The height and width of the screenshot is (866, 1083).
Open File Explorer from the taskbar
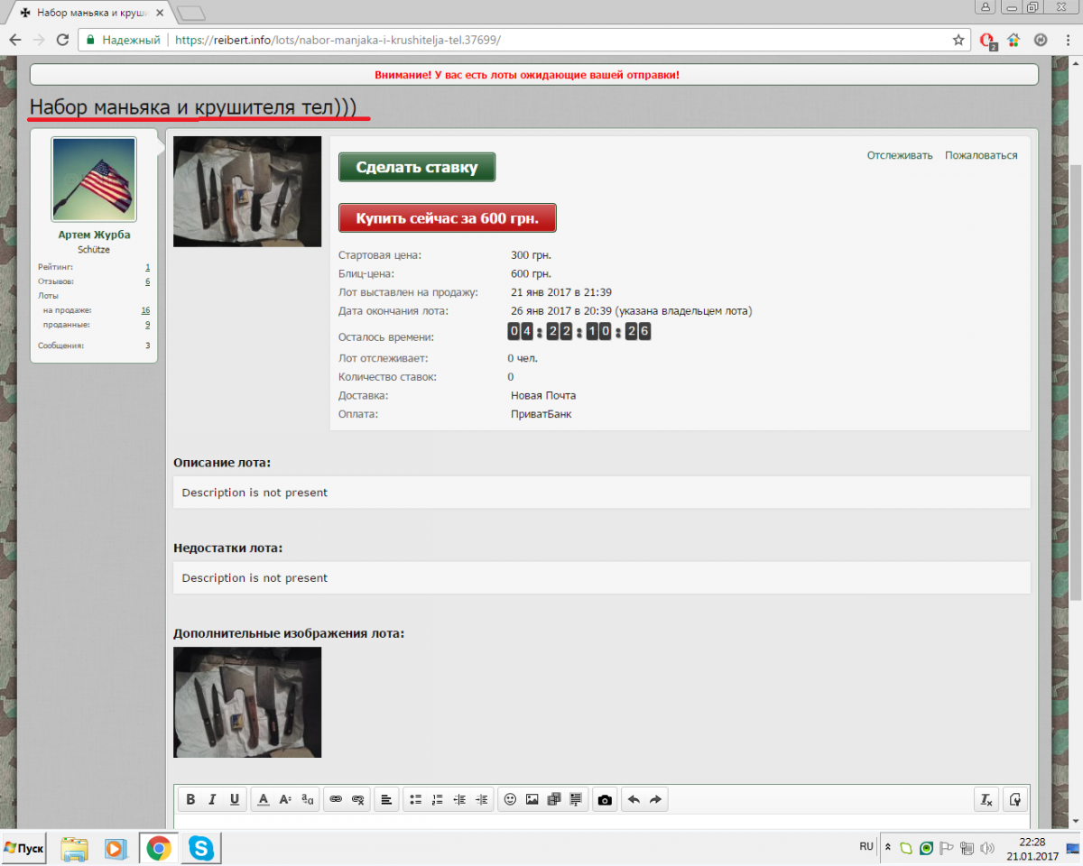pos(74,848)
